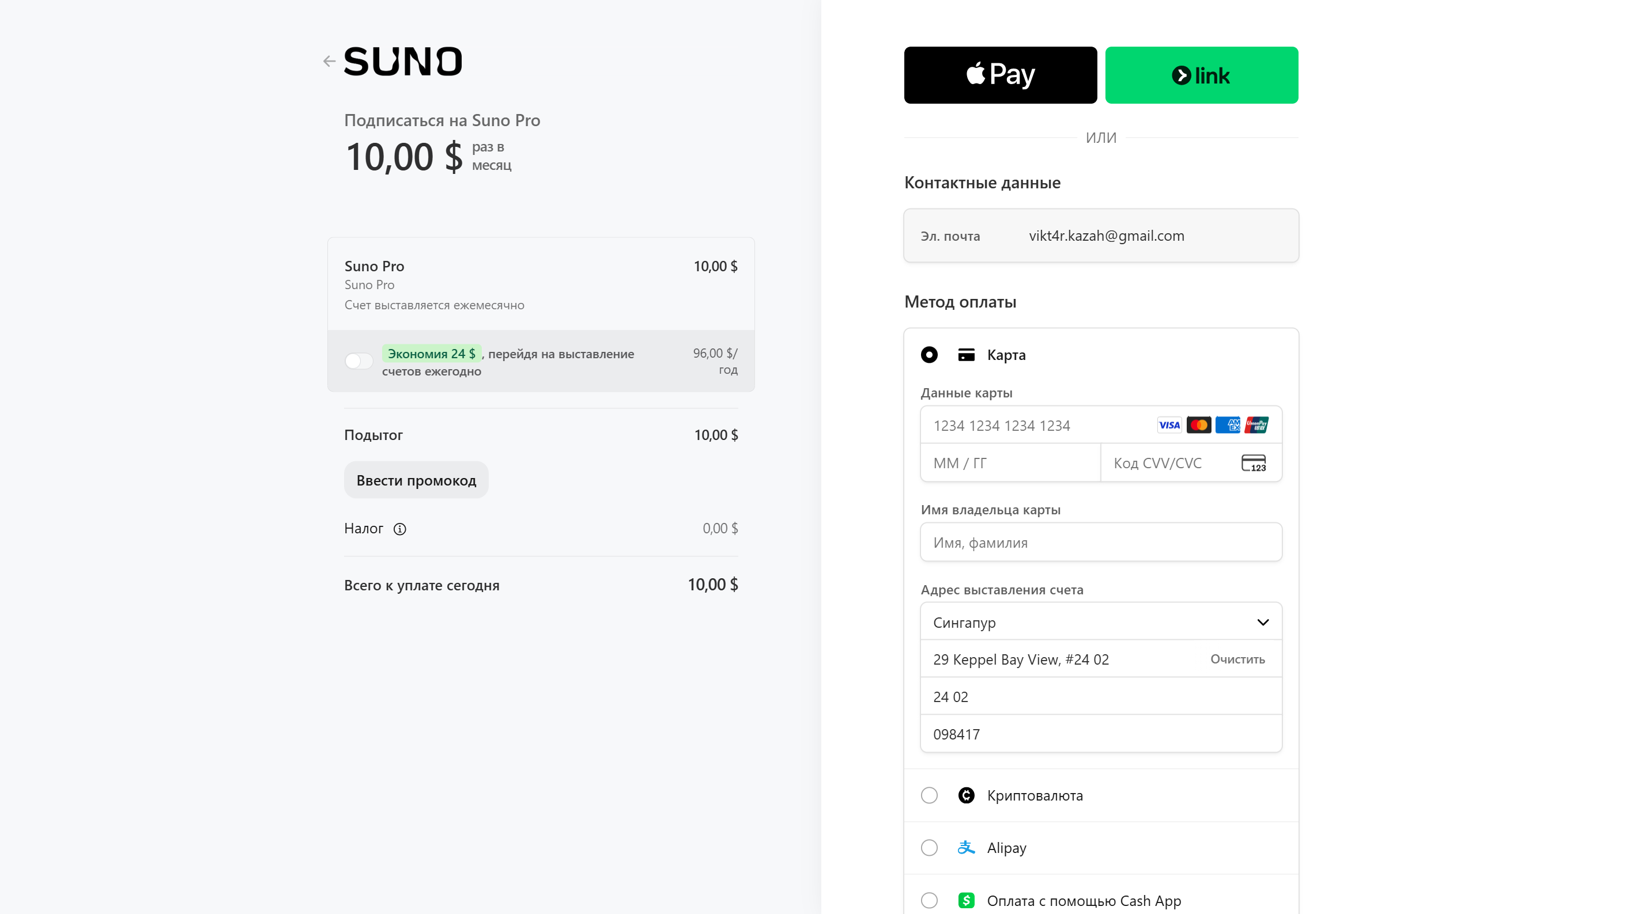Pay with Link button
The width and height of the screenshot is (1638, 914).
pyautogui.click(x=1201, y=75)
